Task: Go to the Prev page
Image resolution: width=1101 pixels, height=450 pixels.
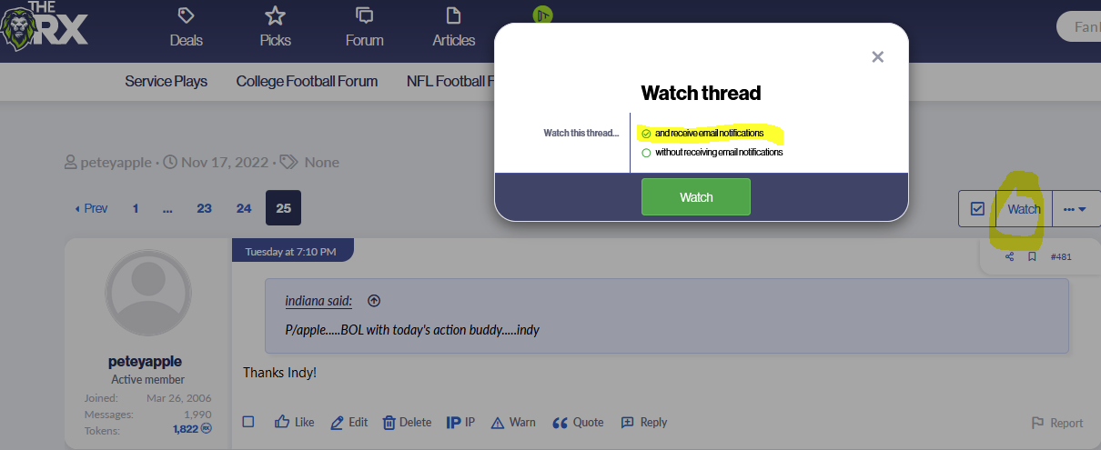Action: pyautogui.click(x=91, y=208)
